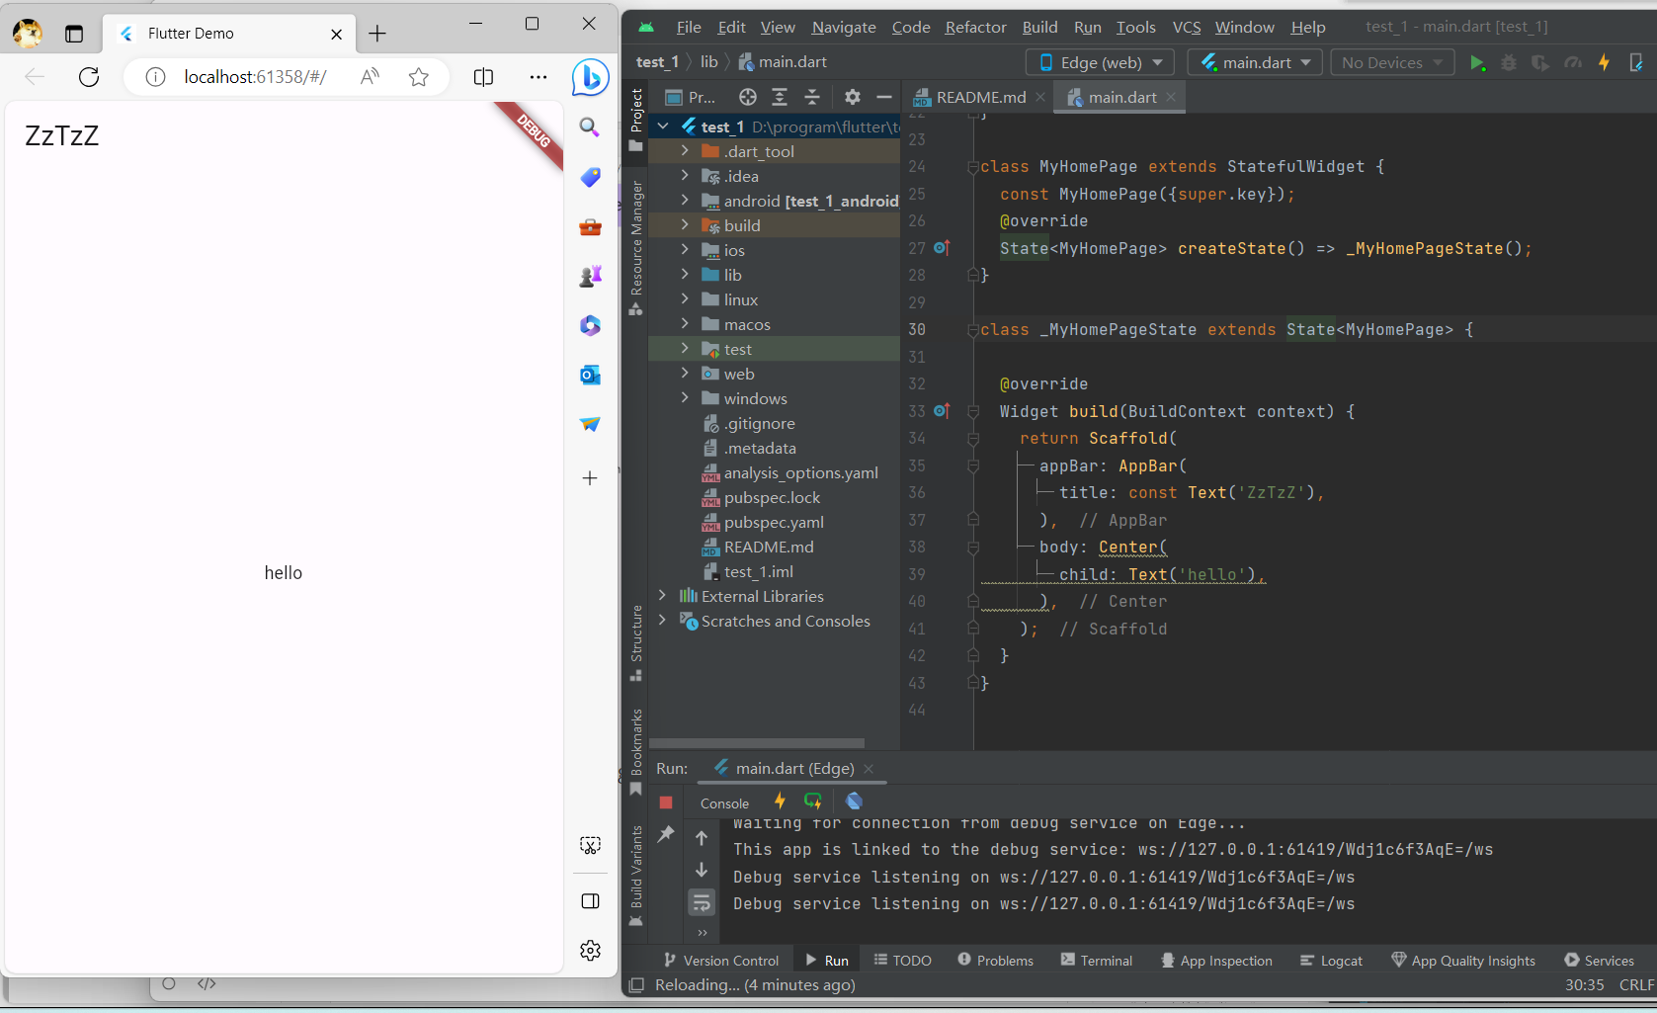
Task: Add localhost page to favorites star
Action: click(x=419, y=77)
